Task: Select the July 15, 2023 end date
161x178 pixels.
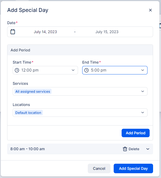Action: [x=107, y=32]
